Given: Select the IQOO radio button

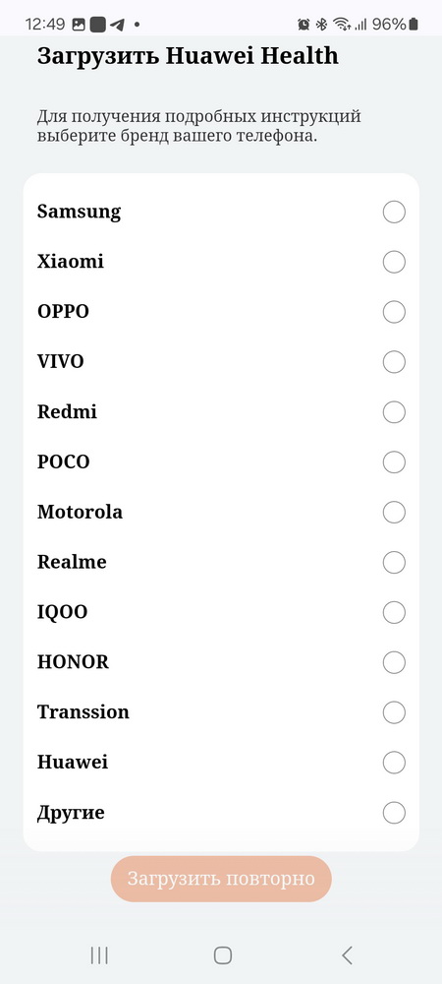Looking at the screenshot, I should pyautogui.click(x=394, y=612).
